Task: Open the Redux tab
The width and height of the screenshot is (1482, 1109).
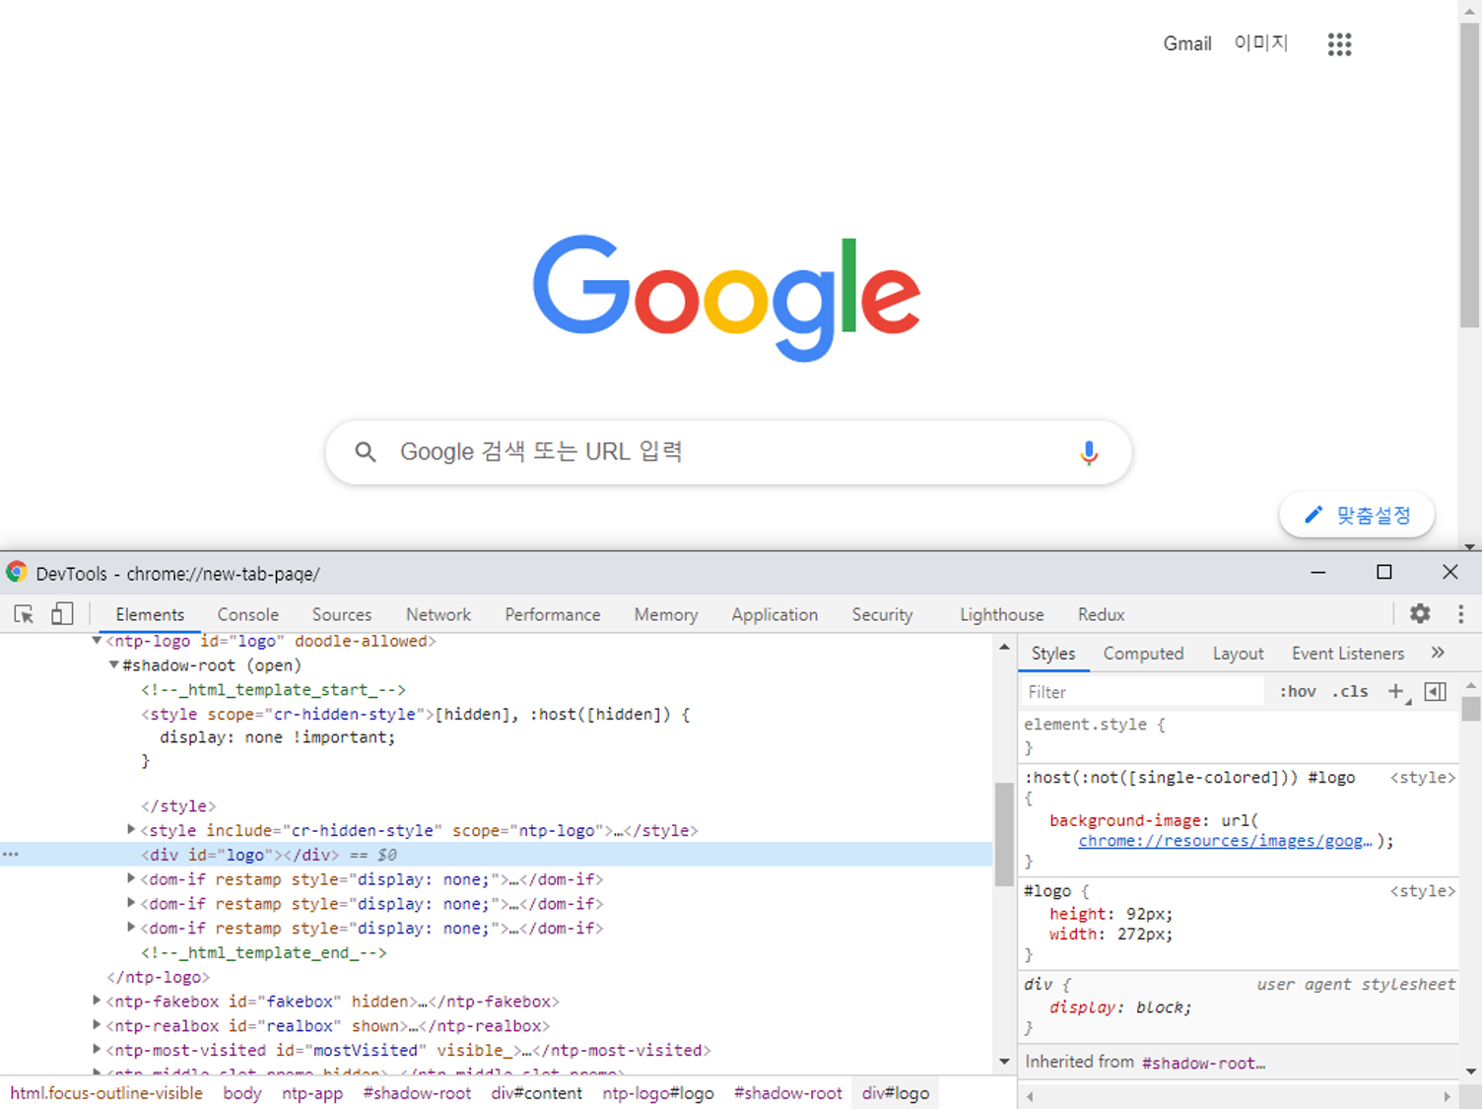Action: (x=1101, y=614)
